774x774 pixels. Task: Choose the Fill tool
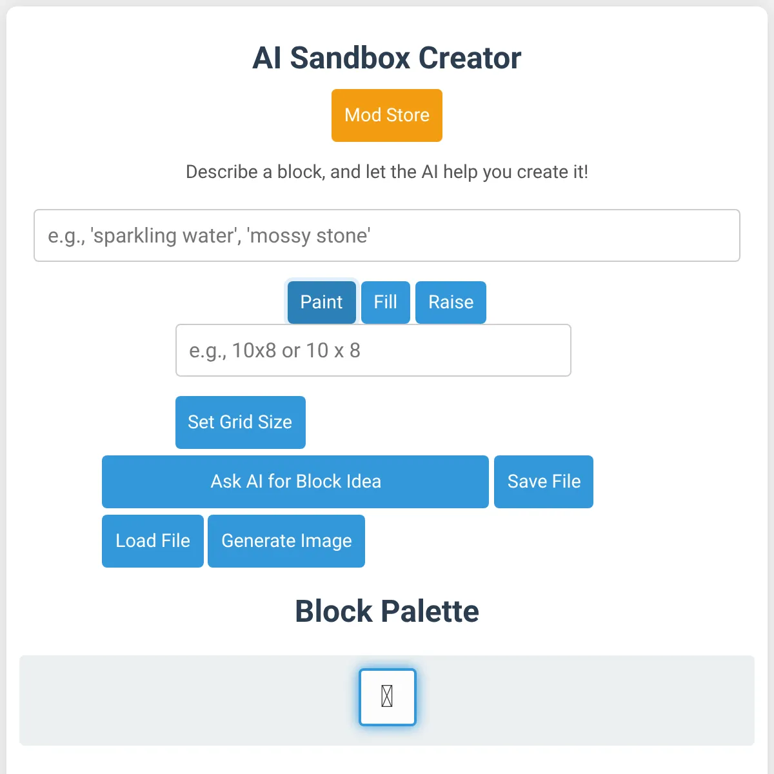click(385, 302)
